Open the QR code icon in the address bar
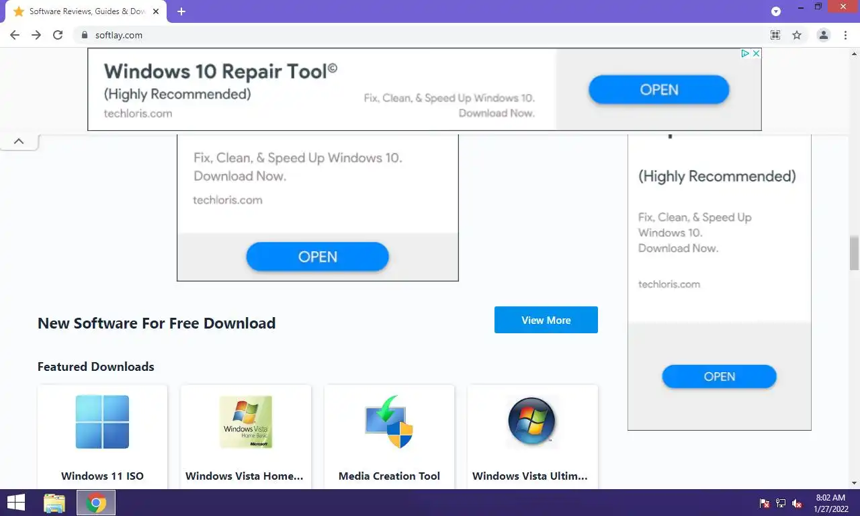The width and height of the screenshot is (860, 516). click(775, 35)
